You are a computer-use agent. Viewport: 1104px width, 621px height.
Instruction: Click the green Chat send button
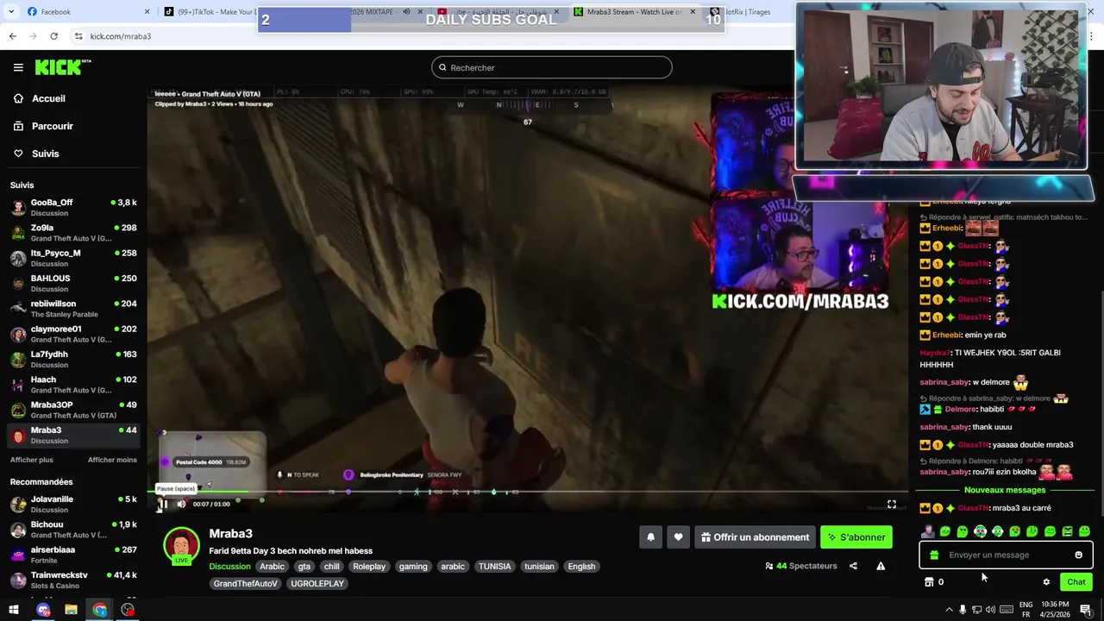tap(1076, 582)
